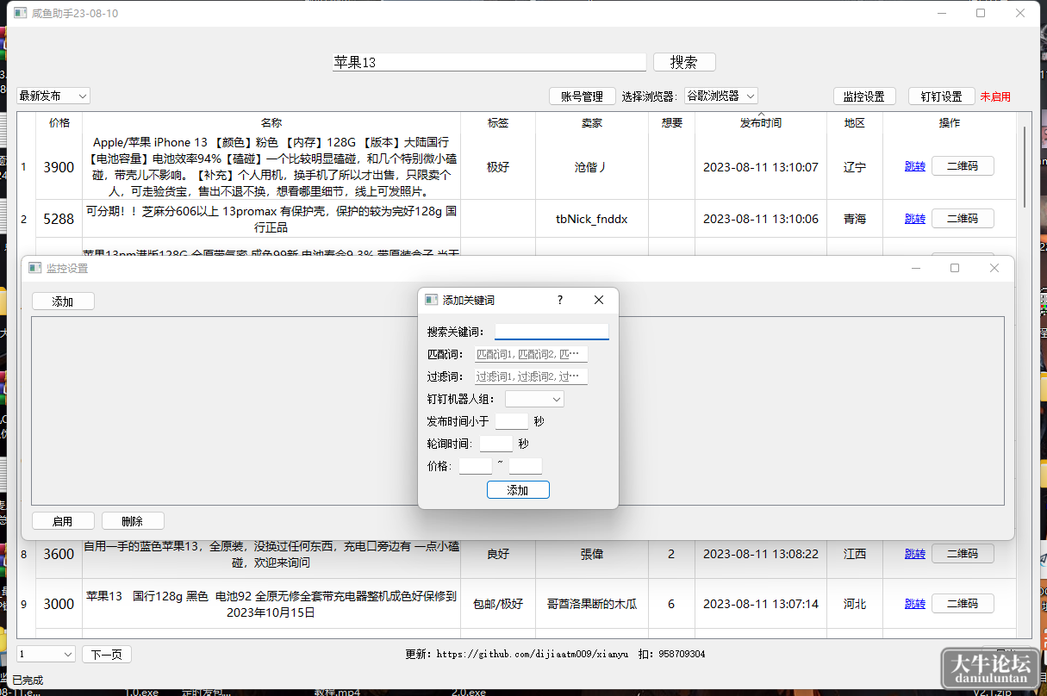Click timestamp 2023-08-11 13:08:22
This screenshot has width=1047, height=696.
[x=760, y=554]
